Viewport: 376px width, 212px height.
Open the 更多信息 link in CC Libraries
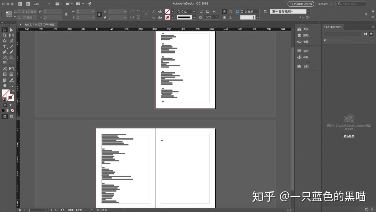click(x=349, y=136)
